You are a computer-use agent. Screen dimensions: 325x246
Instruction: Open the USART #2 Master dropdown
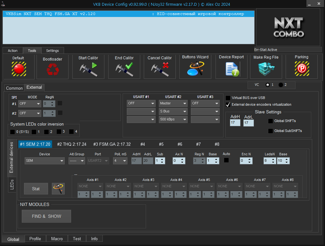pos(173,103)
